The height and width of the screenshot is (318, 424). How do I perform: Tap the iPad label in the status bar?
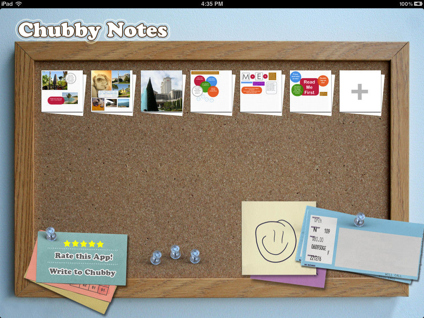[7, 4]
